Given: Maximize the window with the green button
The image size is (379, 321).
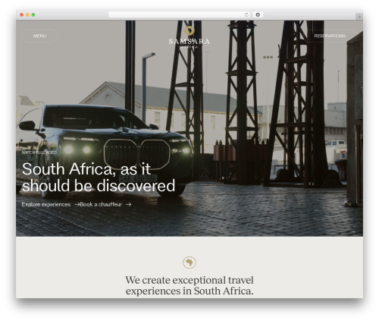Looking at the screenshot, I should pos(33,15).
